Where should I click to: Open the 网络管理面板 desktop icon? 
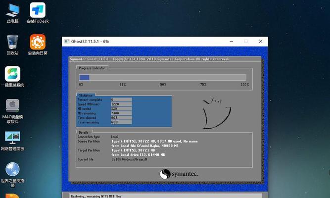[x=12, y=140]
